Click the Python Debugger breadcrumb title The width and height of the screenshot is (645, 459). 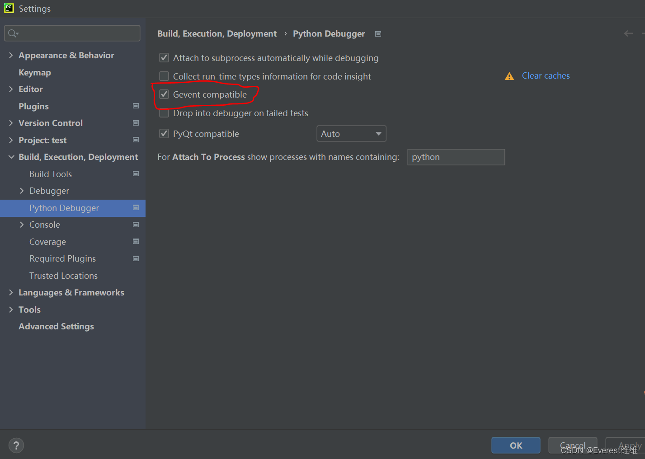point(329,34)
